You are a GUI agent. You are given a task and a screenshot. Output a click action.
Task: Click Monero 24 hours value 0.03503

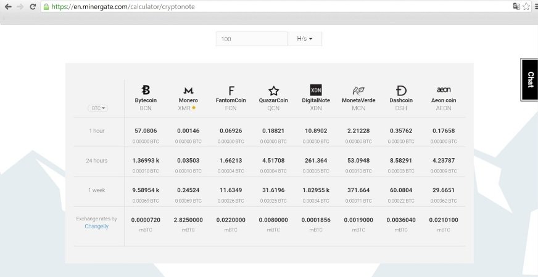(x=188, y=160)
